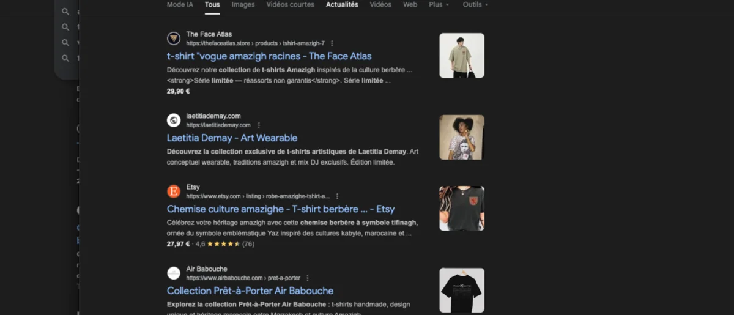
Task: Open more options for The Face Atlas result
Action: tap(332, 43)
